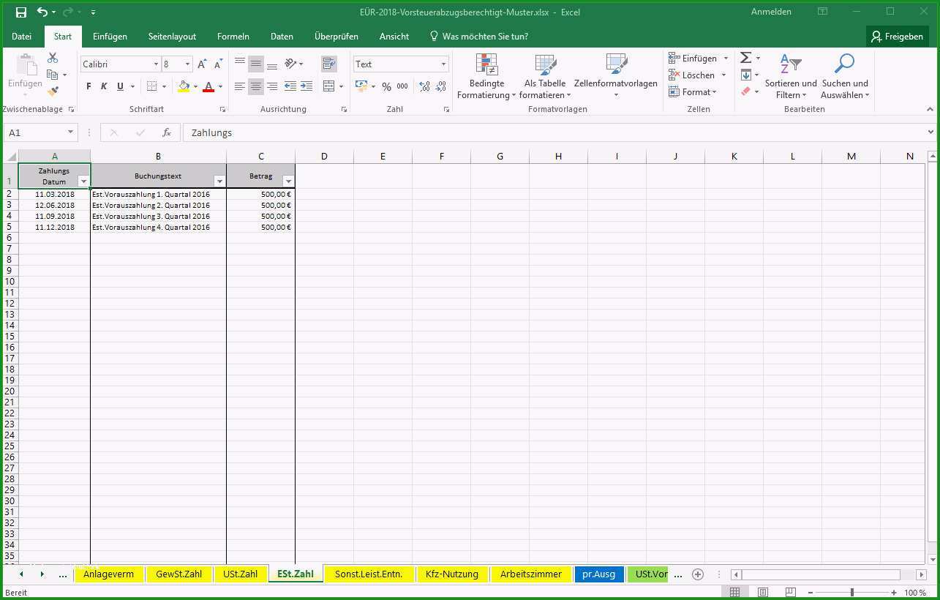This screenshot has height=600, width=940.
Task: Apply the red font color icon
Action: (208, 86)
